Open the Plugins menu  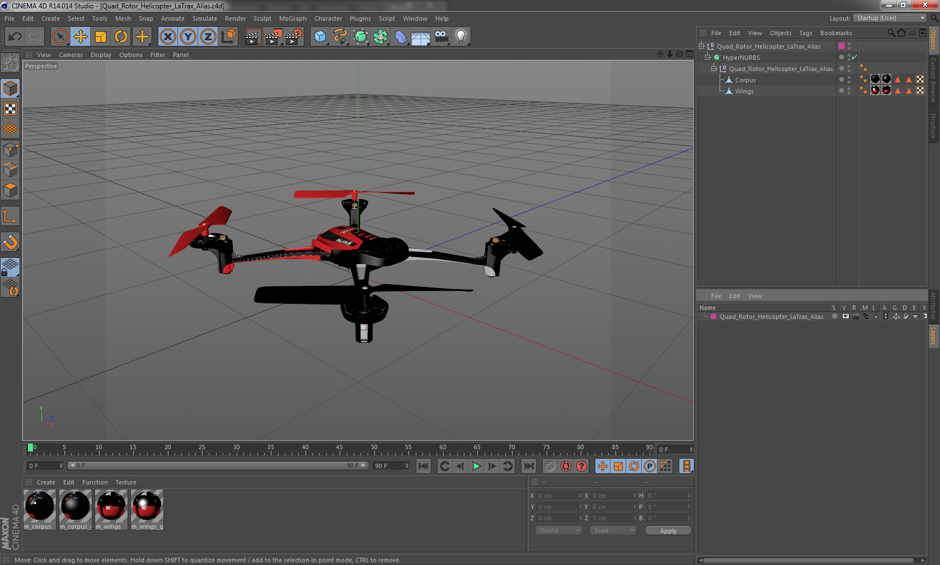[360, 18]
